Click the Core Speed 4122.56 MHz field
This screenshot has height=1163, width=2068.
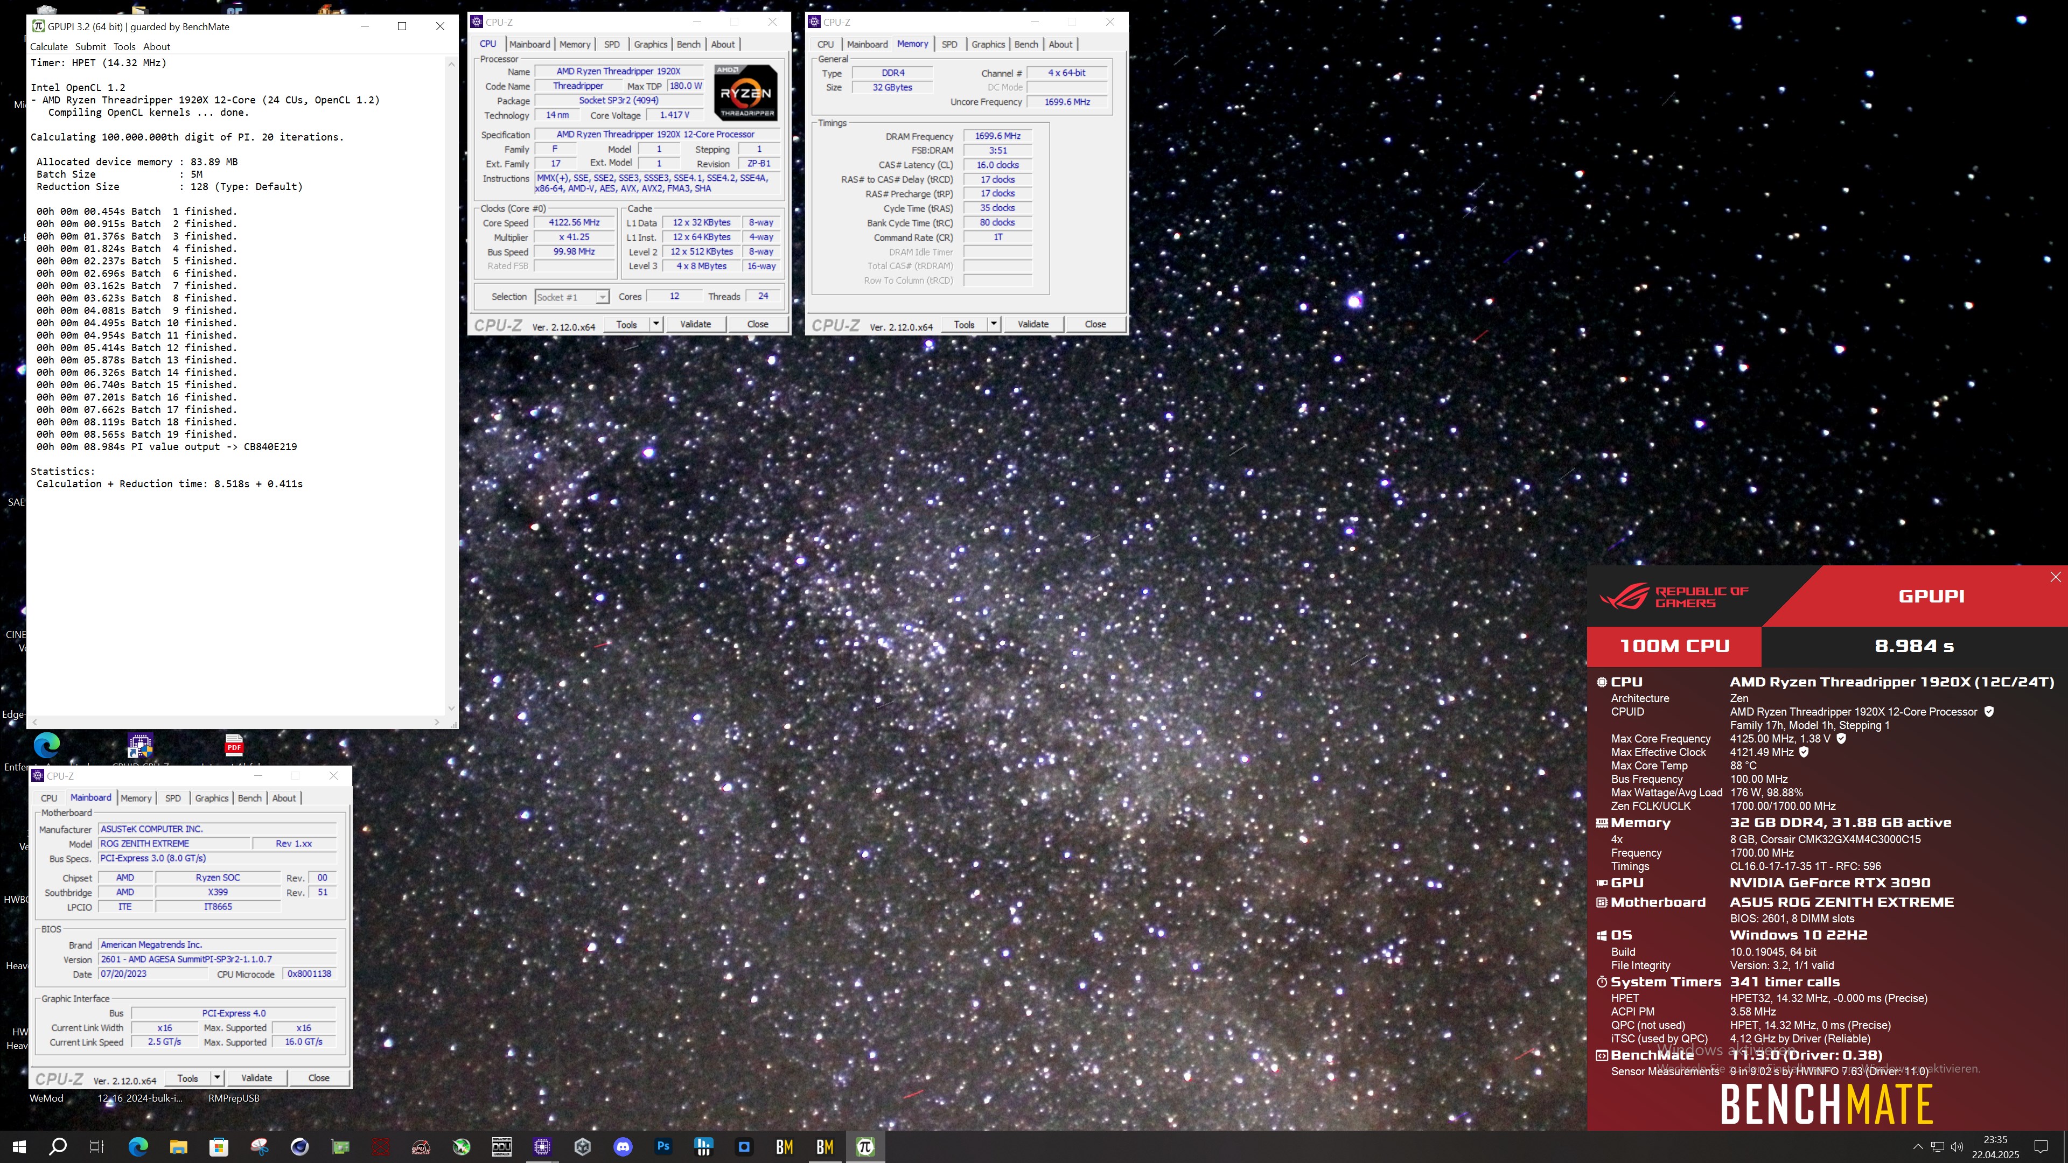click(574, 223)
